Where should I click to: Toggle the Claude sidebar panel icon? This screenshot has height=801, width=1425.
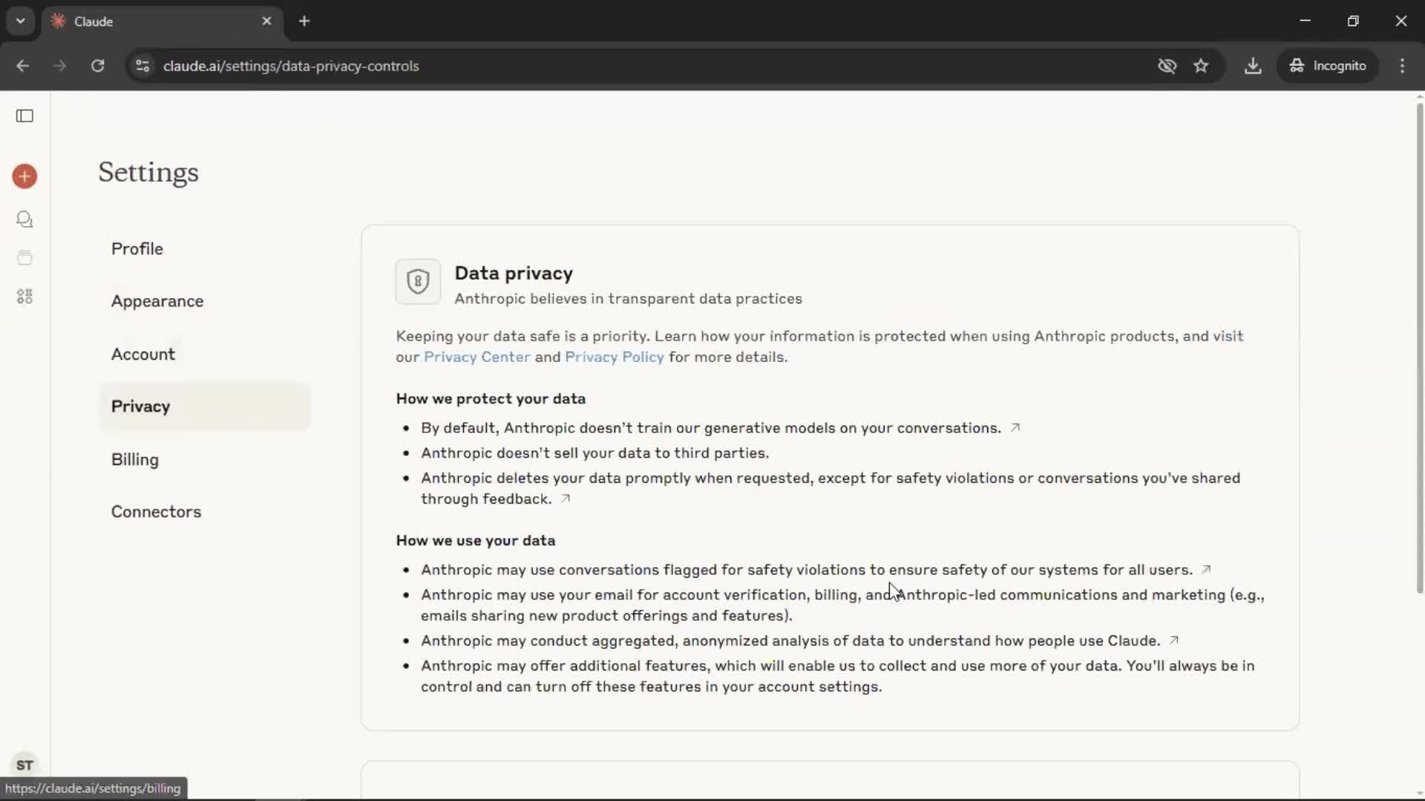coord(24,116)
